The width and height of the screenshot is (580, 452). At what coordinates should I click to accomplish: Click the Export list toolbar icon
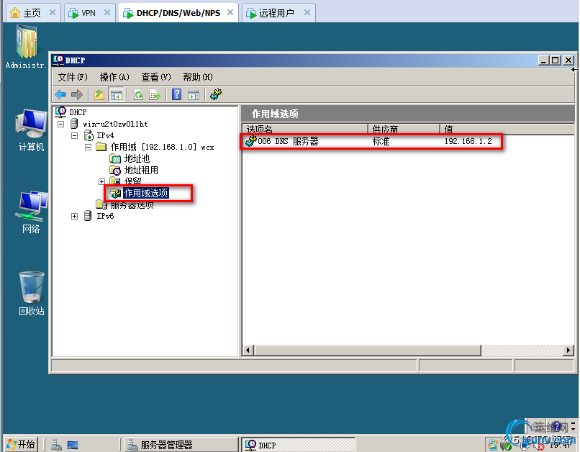click(155, 95)
